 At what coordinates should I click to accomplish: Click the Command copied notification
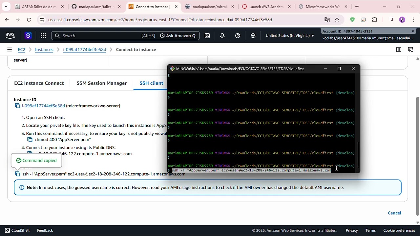pyautogui.click(x=36, y=161)
